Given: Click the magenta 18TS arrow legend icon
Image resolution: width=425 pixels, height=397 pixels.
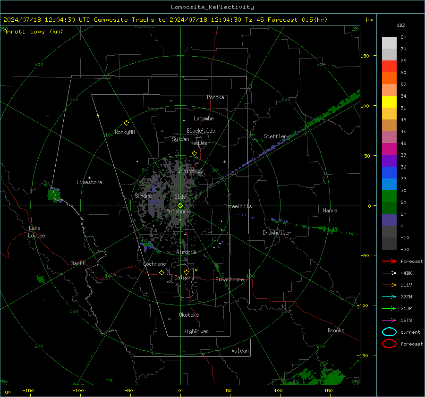Looking at the screenshot, I should 389,321.
